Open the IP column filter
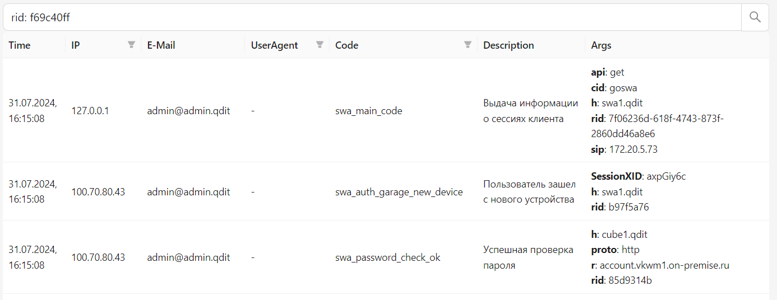Screen dimensions: 777x300 click(132, 45)
